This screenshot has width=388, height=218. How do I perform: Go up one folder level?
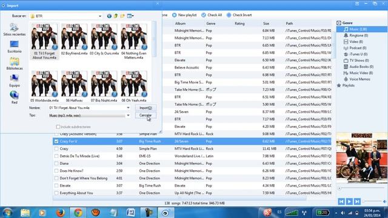tap(116, 16)
